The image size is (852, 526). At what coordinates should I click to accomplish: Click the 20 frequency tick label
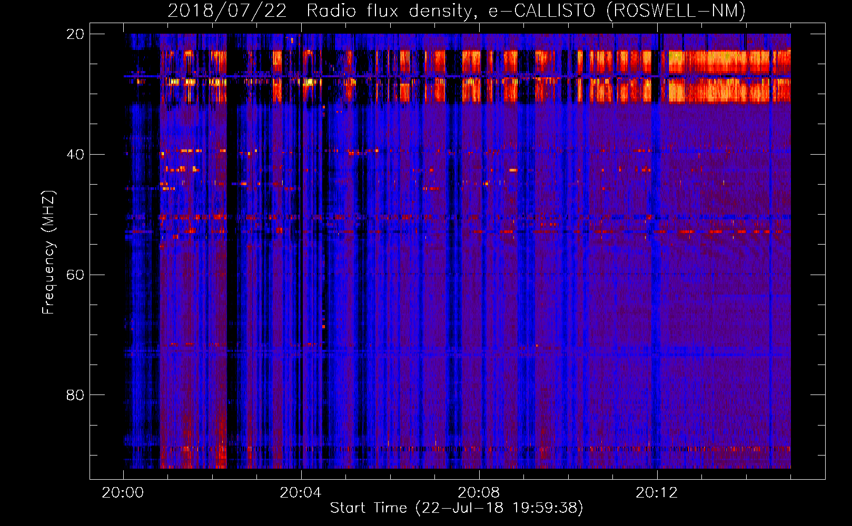(75, 34)
